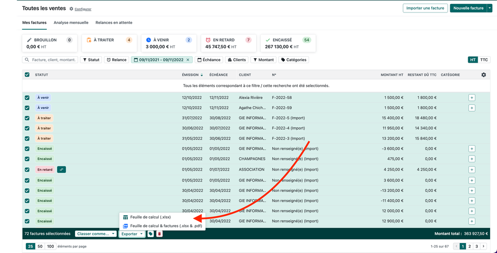Uncheck the Agathe Chich... invoice row checkbox
The image size is (497, 253).
27,108
